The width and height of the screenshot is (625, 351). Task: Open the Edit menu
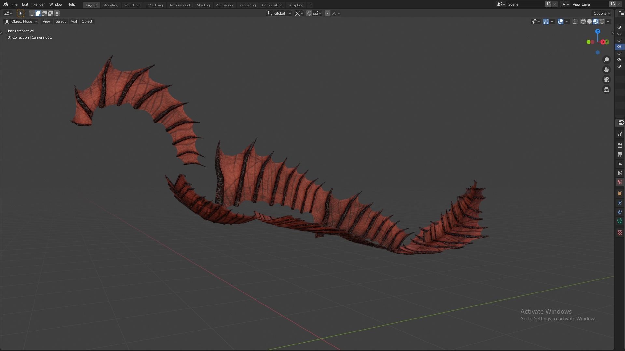point(25,4)
